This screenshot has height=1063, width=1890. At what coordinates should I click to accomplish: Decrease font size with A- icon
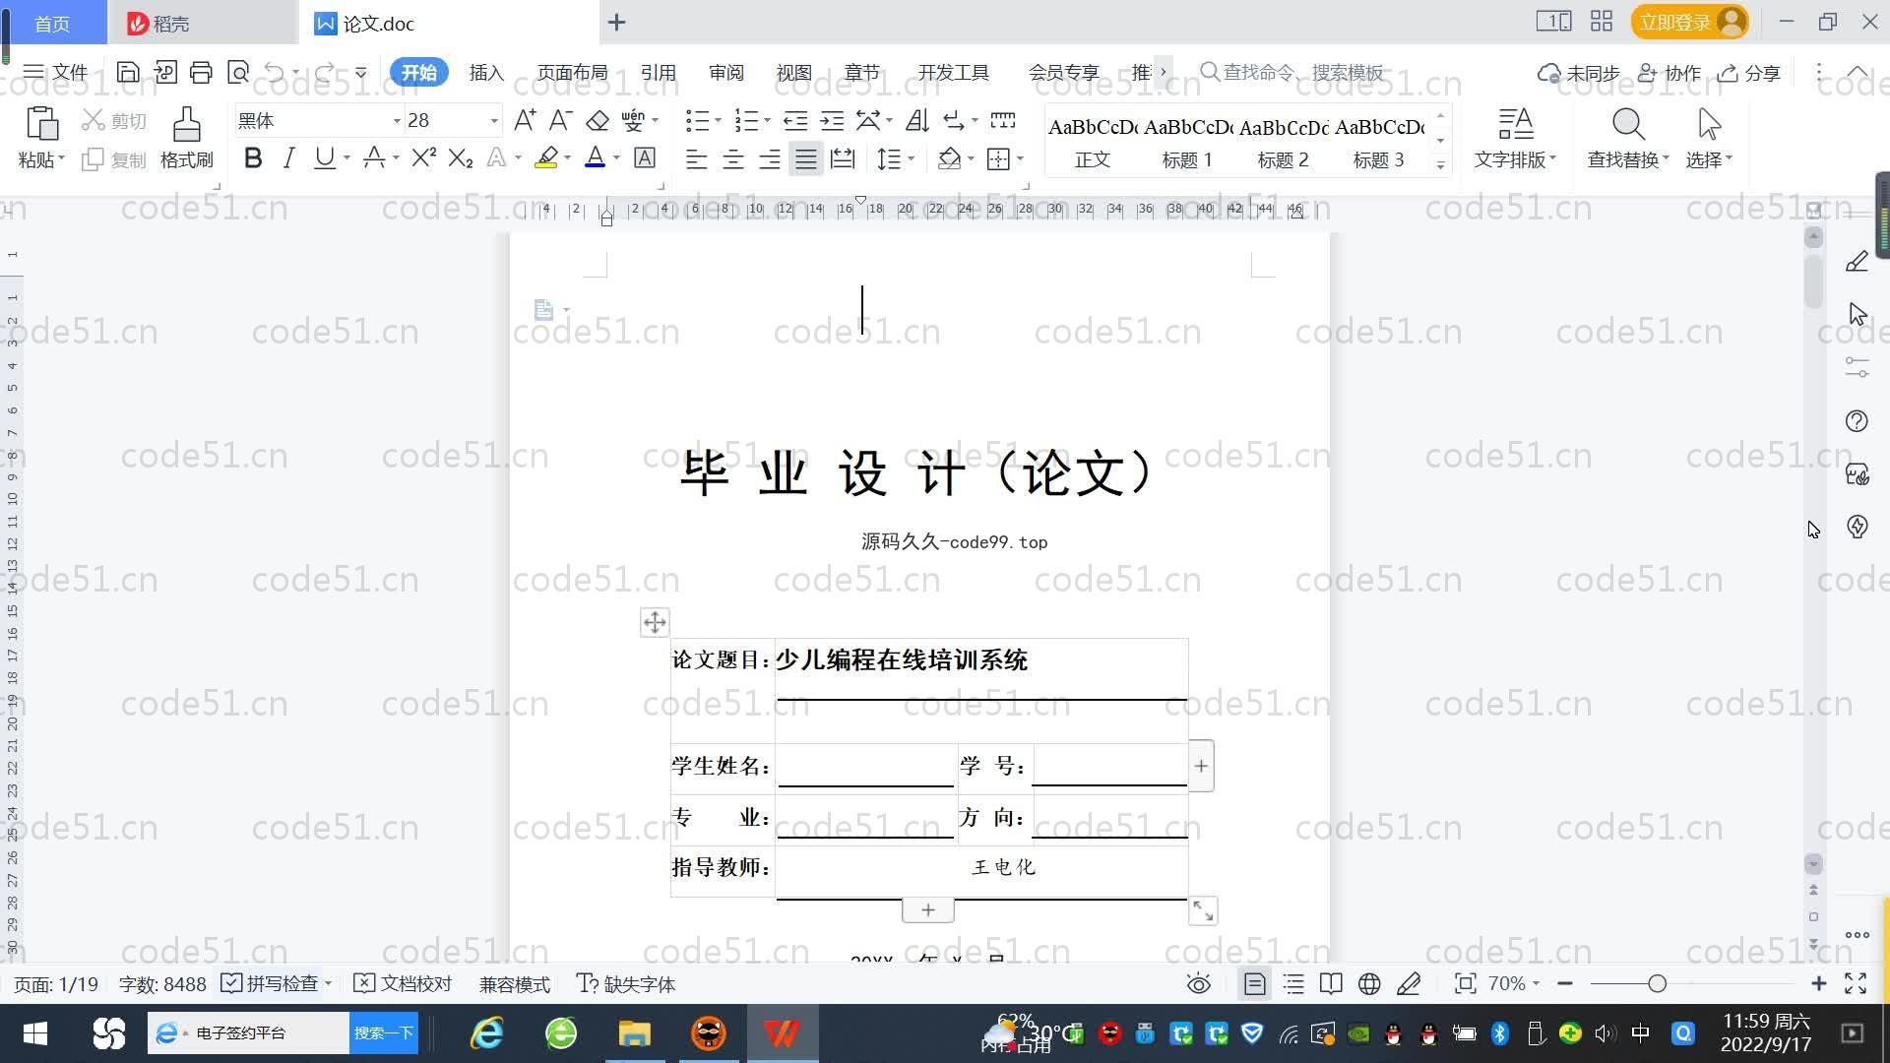pos(561,120)
